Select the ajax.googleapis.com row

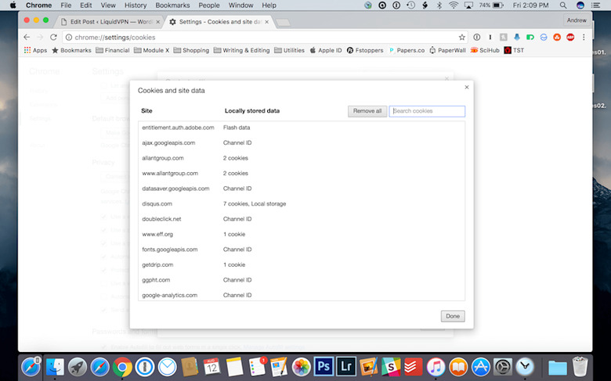[302, 143]
